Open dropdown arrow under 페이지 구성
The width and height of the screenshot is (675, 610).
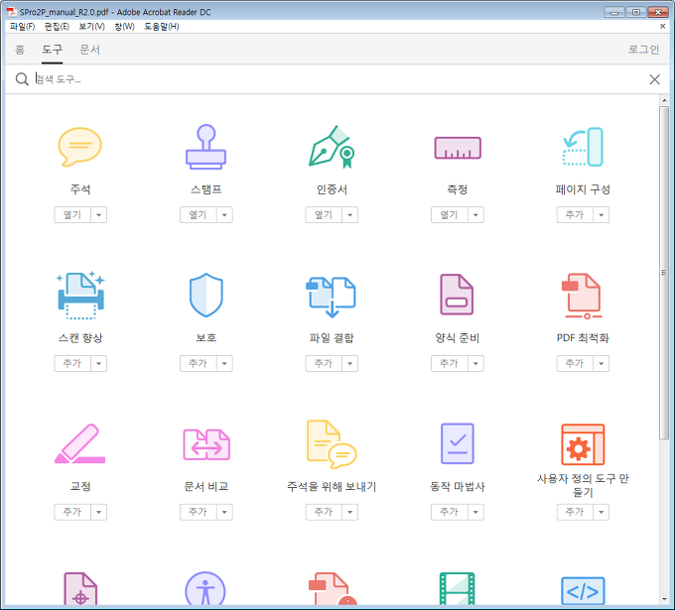(x=602, y=214)
